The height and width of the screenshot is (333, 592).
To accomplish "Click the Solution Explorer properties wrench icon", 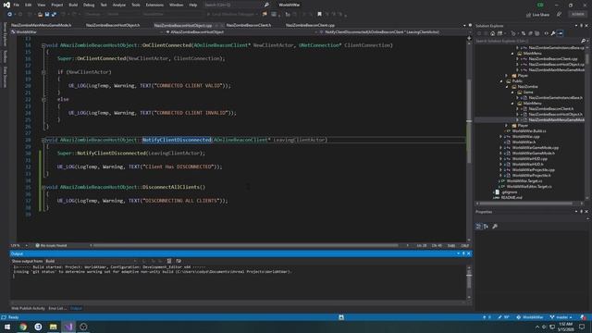I will click(553, 33).
